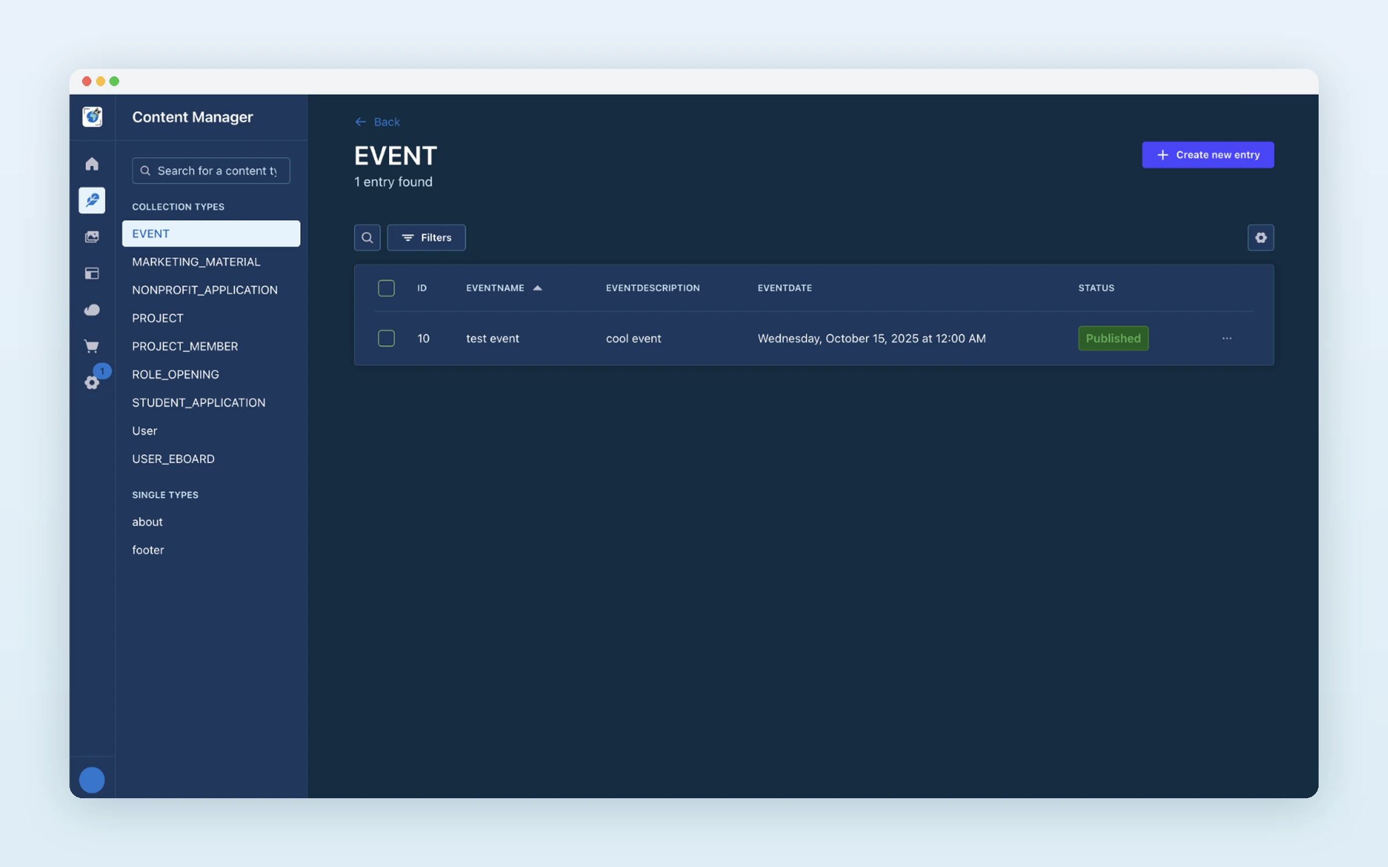This screenshot has height=867, width=1388.
Task: Click the table search magnifier icon
Action: pos(367,238)
